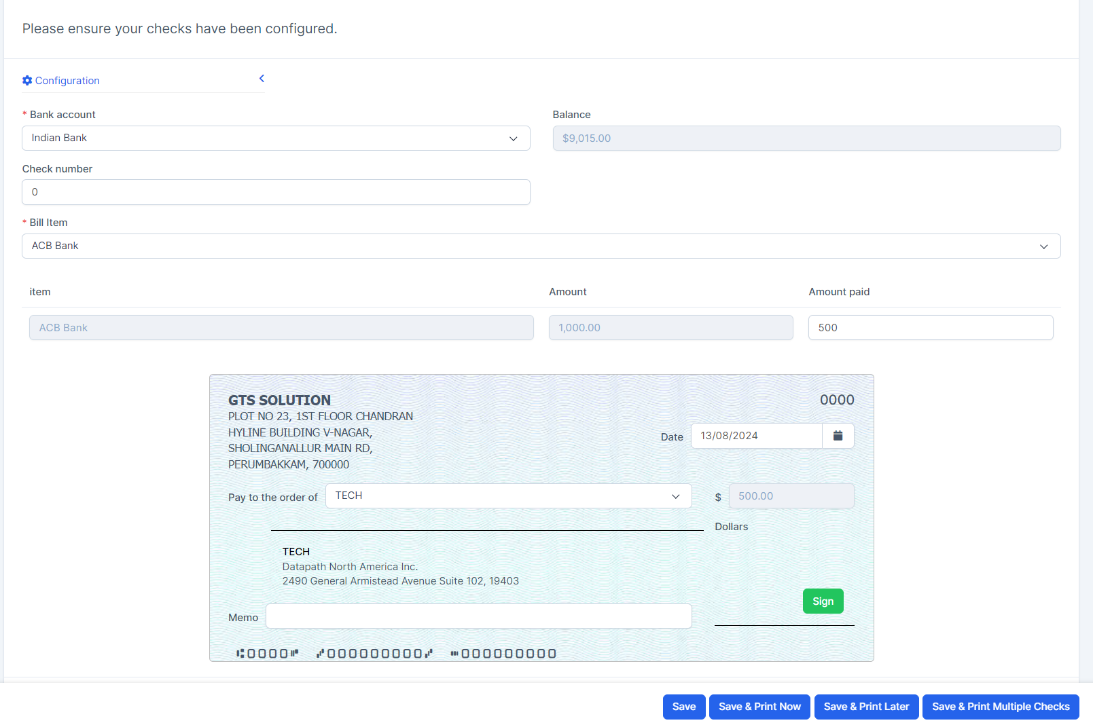The image size is (1093, 727).
Task: Open the Pay to the order of dropdown
Action: (508, 496)
